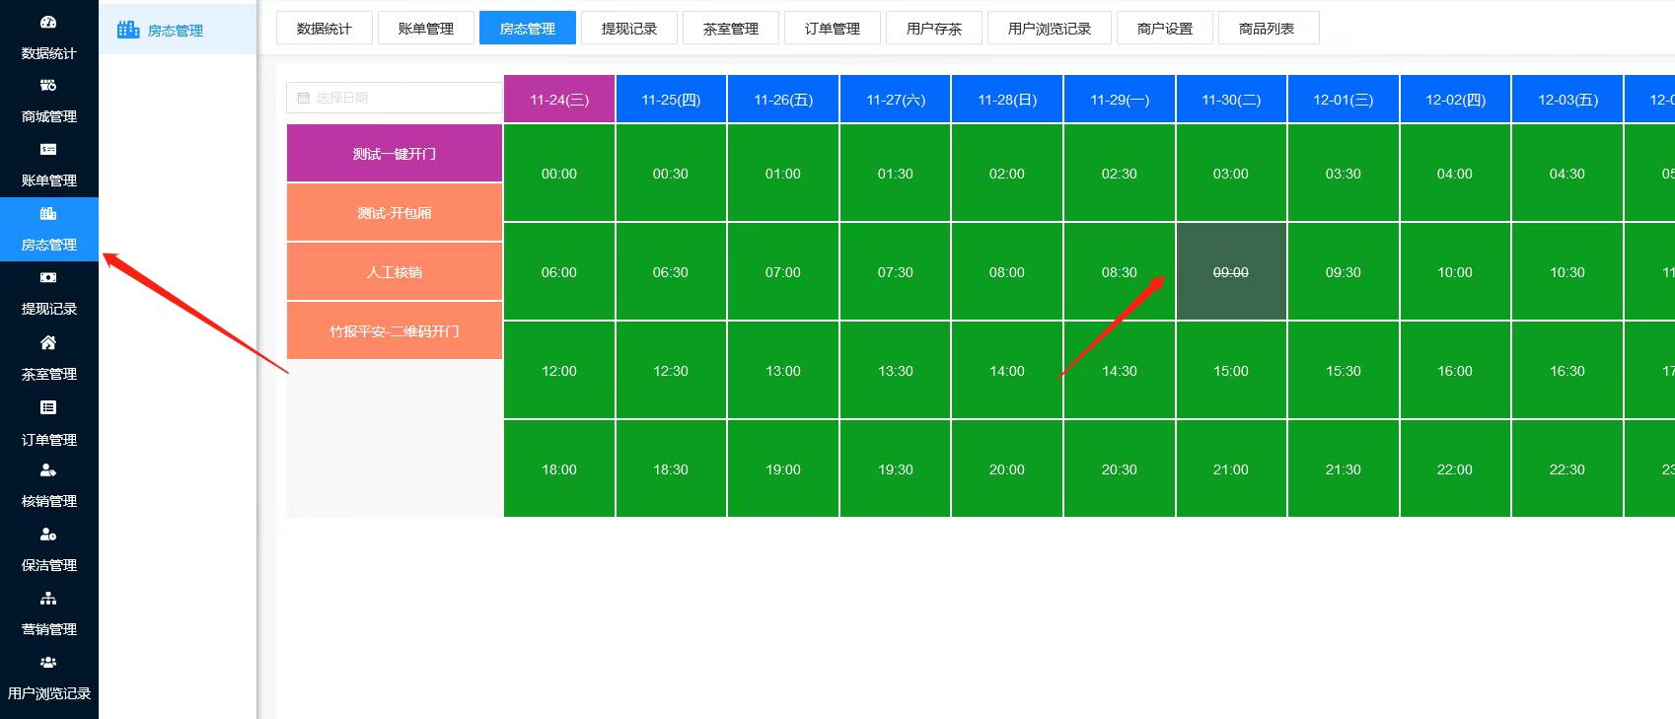
Task: Open 茶室管理 via its home icon
Action: click(x=48, y=343)
